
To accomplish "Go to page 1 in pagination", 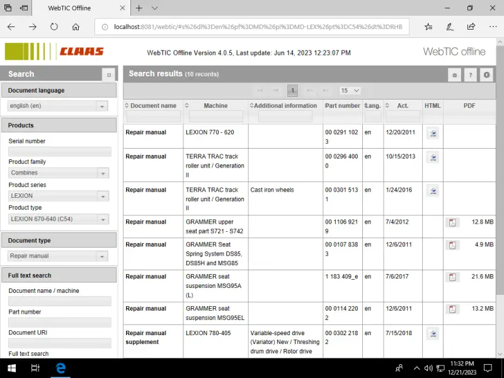I will [x=292, y=91].
